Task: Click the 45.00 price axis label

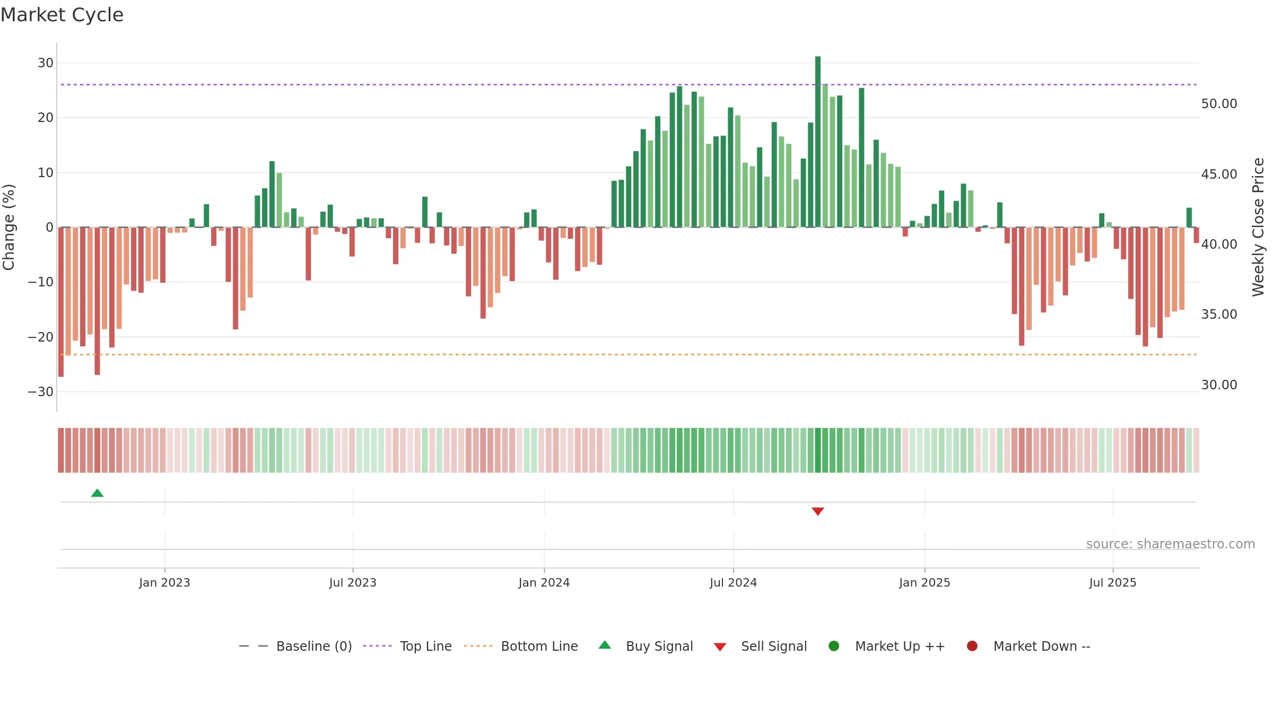Action: (1219, 174)
